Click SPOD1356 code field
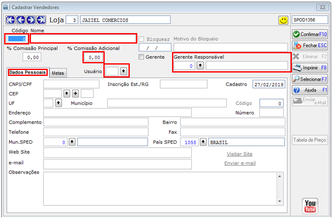Screen dimensions: 332x218 point(310,20)
